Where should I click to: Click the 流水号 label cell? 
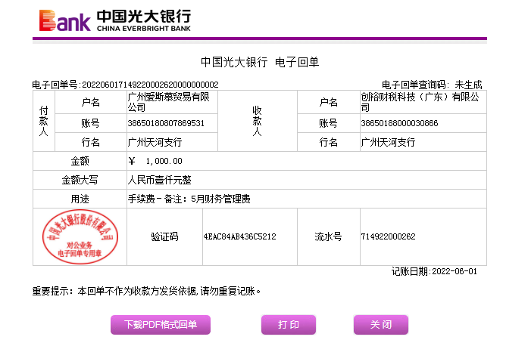328,236
